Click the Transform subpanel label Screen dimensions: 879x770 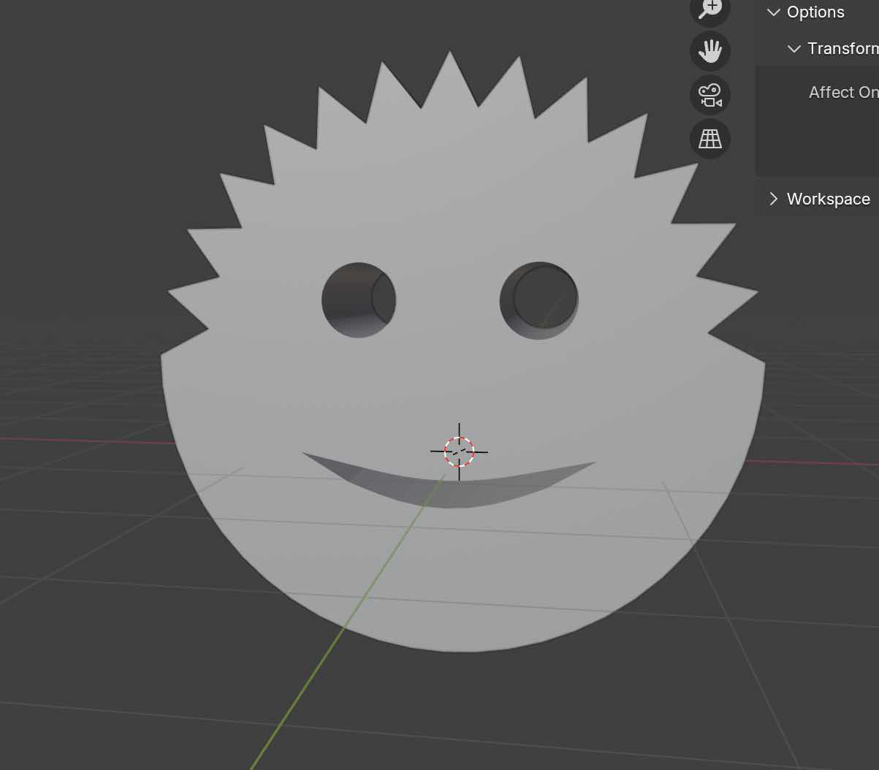tap(842, 49)
